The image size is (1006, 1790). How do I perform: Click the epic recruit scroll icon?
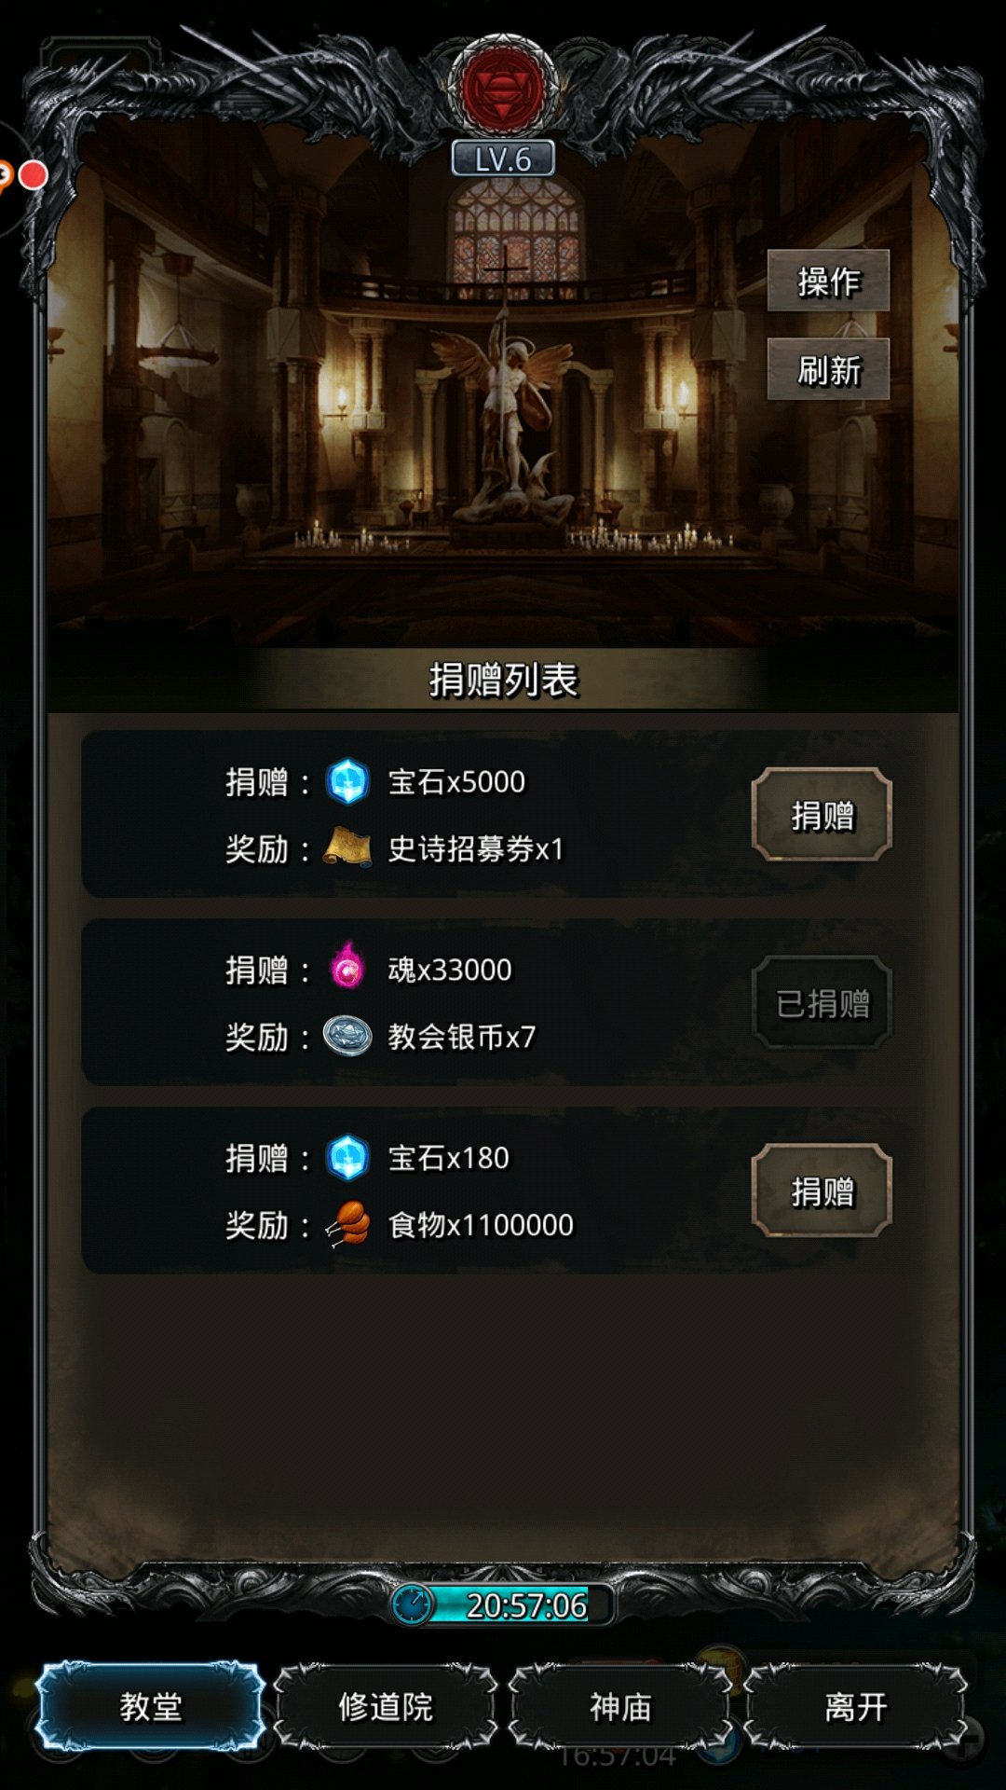[347, 847]
